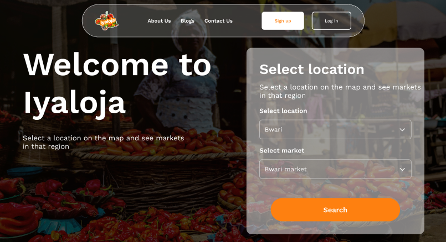Click the chevron arrow on the location field

tap(402, 130)
